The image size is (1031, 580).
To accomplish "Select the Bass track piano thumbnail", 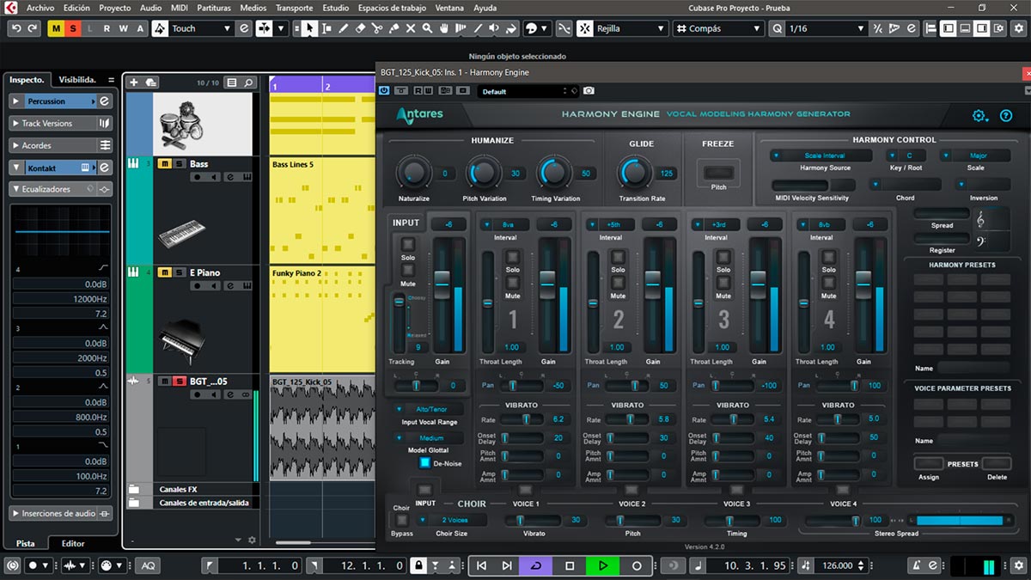I will (x=181, y=232).
